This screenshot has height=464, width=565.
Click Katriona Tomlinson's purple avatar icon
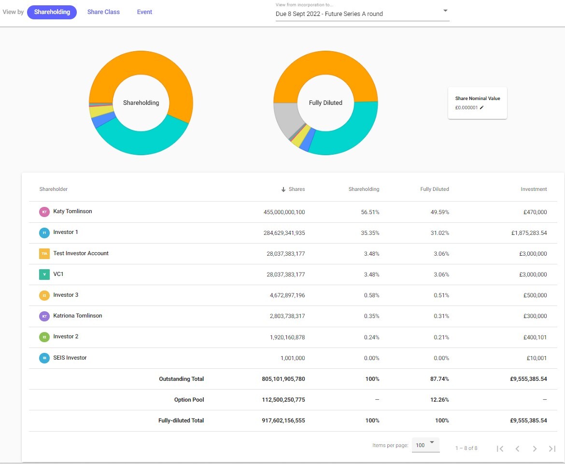click(x=44, y=316)
